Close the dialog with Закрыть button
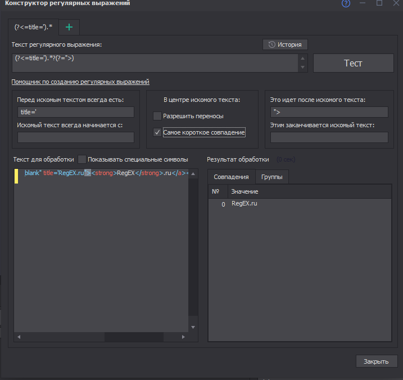This screenshot has width=403, height=380. [x=376, y=361]
